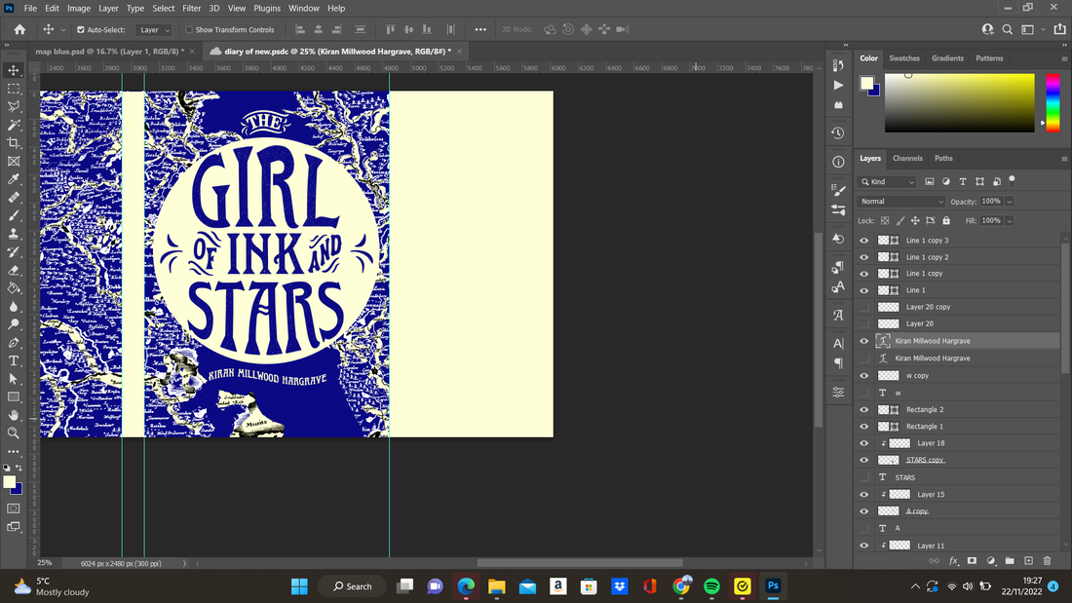The width and height of the screenshot is (1072, 603).
Task: Open the Image menu
Action: (79, 8)
